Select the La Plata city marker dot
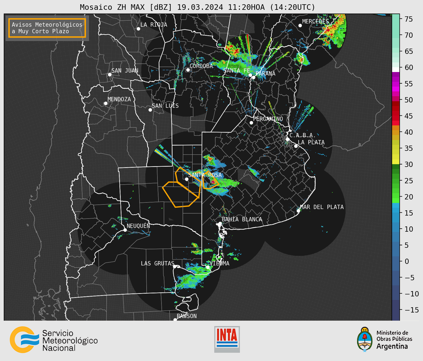Image resolution: width=423 pixels, height=361 pixels. click(x=296, y=146)
